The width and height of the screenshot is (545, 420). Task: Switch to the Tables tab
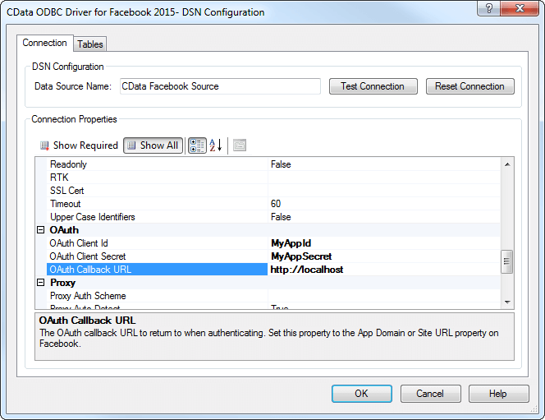tap(90, 44)
